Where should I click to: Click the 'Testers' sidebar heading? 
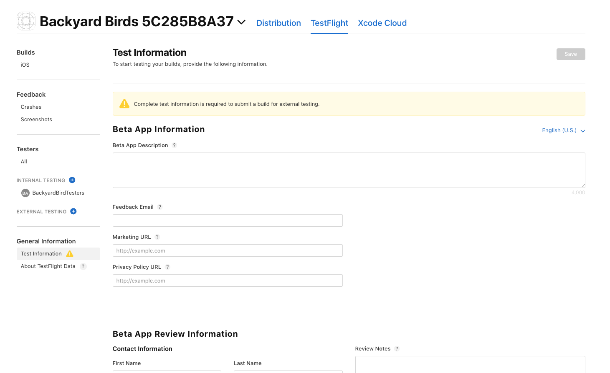coord(28,149)
